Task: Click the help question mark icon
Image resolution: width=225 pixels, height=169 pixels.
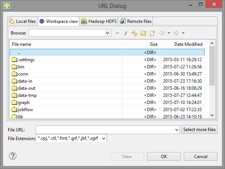Action: (13, 156)
